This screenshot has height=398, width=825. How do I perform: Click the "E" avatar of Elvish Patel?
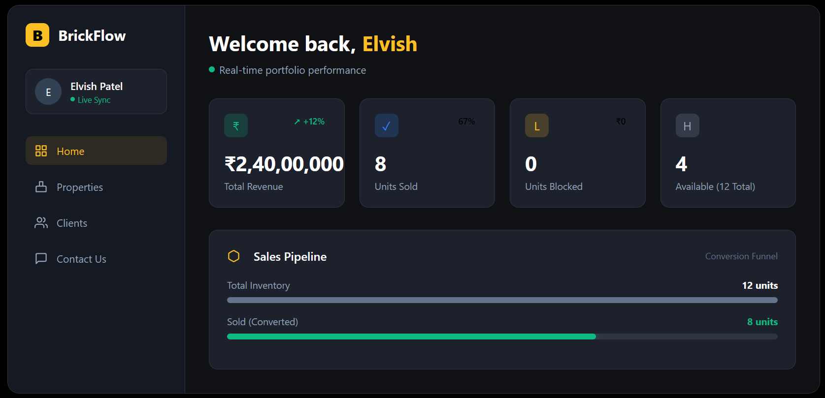[x=48, y=92]
